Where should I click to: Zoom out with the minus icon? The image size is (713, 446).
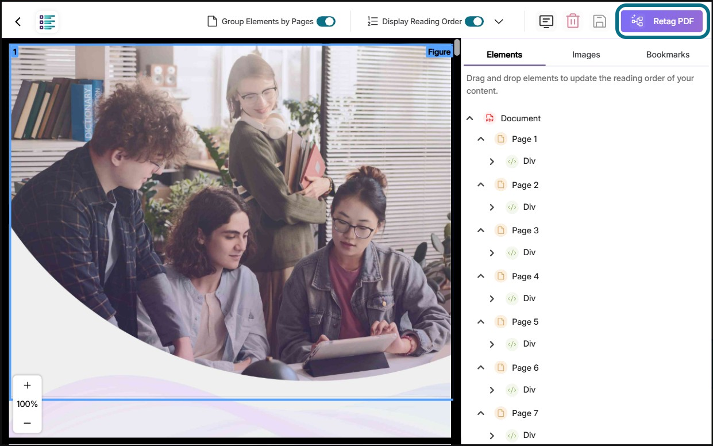pos(27,423)
